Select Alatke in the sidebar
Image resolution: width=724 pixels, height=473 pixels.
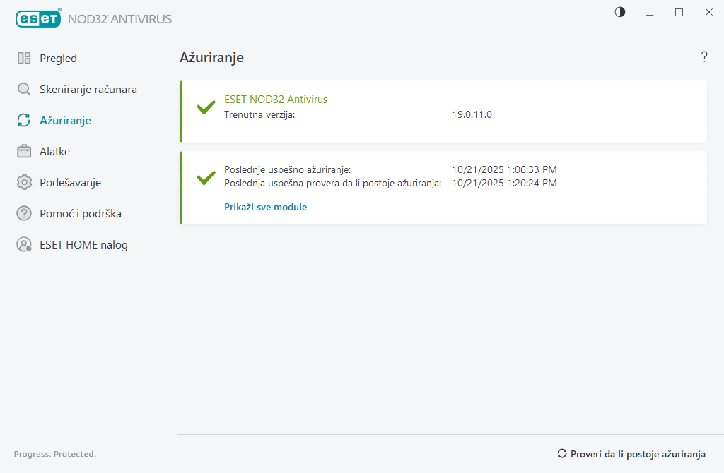pyautogui.click(x=54, y=152)
